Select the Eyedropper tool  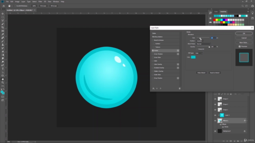click(x=3, y=35)
